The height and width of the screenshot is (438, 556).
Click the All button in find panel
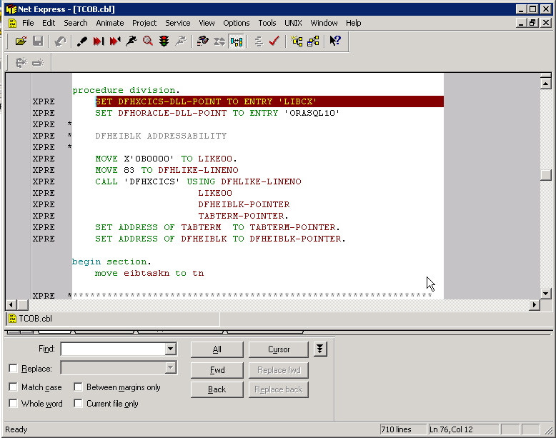click(x=217, y=349)
